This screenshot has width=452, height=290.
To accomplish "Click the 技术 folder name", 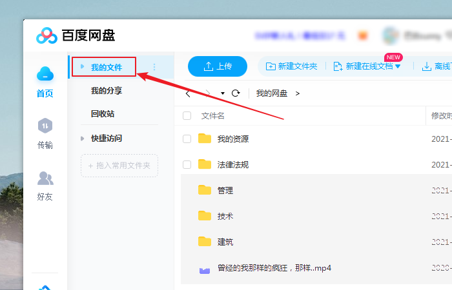I will pos(225,216).
